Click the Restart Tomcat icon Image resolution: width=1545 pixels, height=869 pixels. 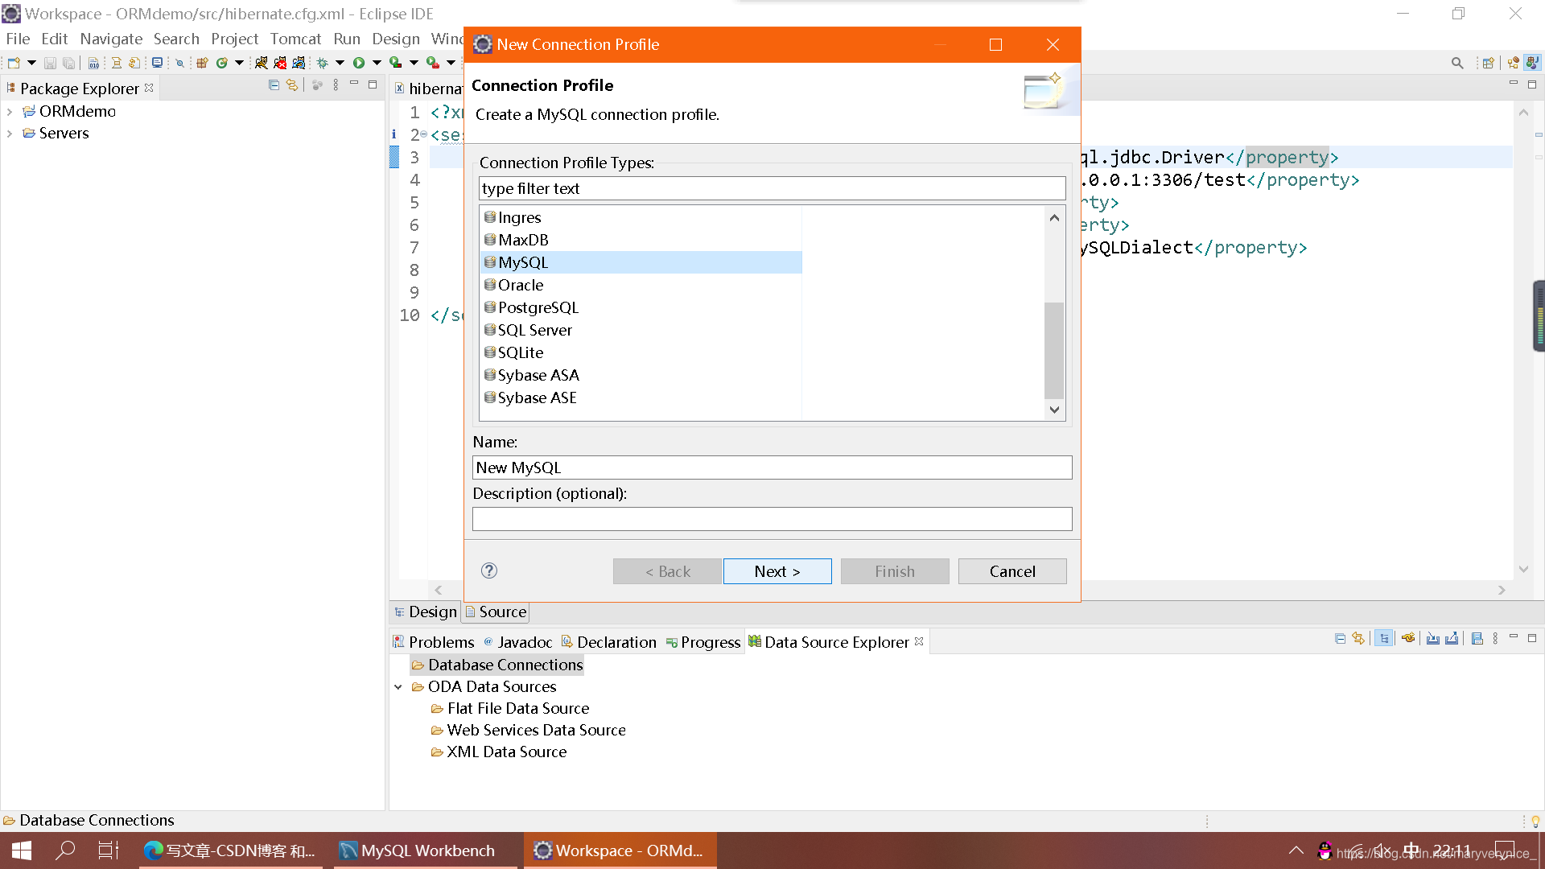coord(299,63)
